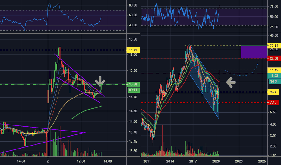The image size is (281, 165).
Task: Select the purple target zone rectangle
Action: click(254, 52)
